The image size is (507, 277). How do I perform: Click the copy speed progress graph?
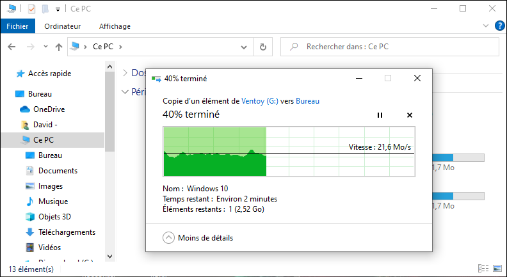289,152
